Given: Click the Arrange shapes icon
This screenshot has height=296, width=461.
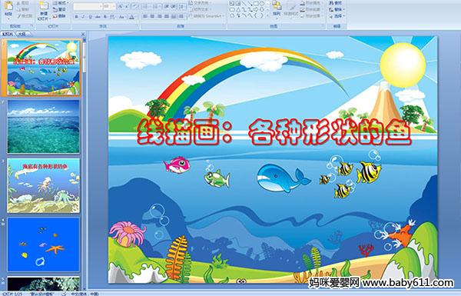Looking at the screenshot, I should (x=277, y=8).
